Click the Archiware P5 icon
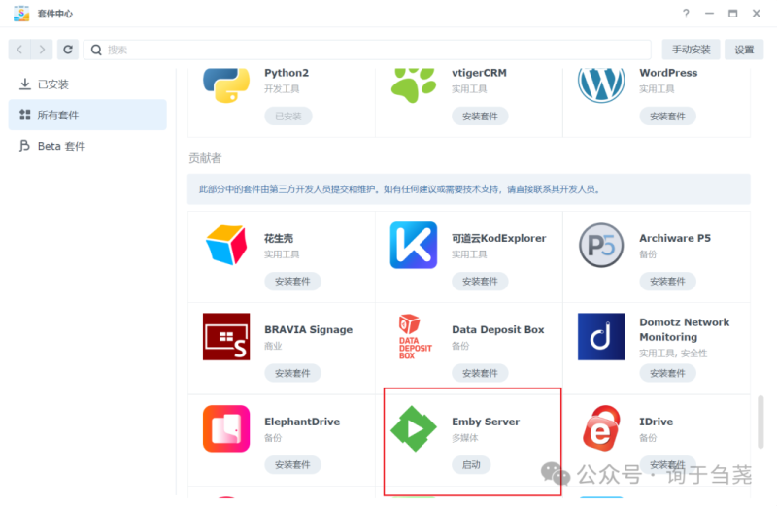The image size is (777, 506). (x=601, y=246)
